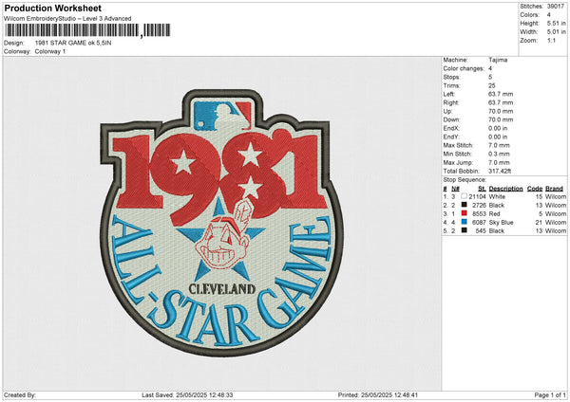570x402 pixels.
Task: Click the "Stop Sequence:" heading
Action: click(465, 180)
